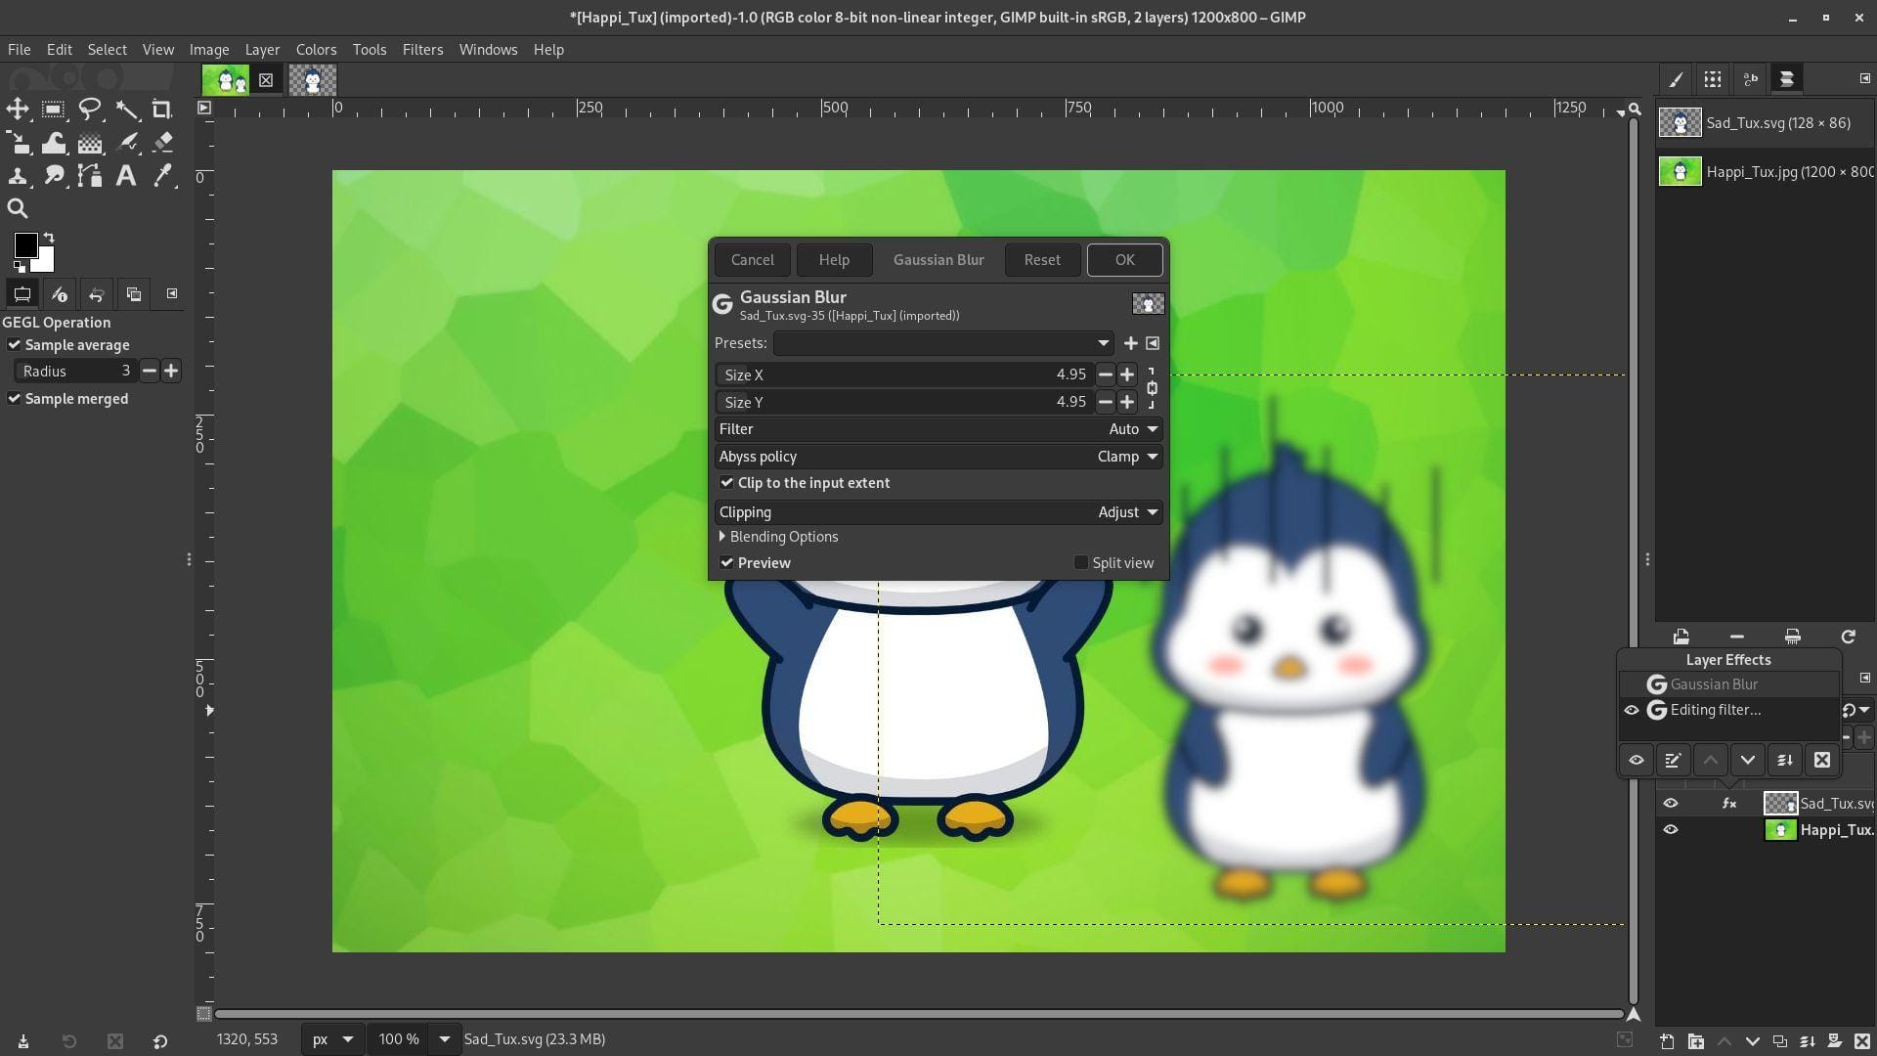Toggle visibility of Sad_Tux.svg layer
1877x1056 pixels.
[x=1670, y=802]
